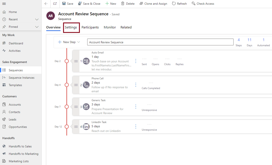The image size is (272, 165).
Task: Click the LinkedIn Task step icon
Action: tap(86, 127)
